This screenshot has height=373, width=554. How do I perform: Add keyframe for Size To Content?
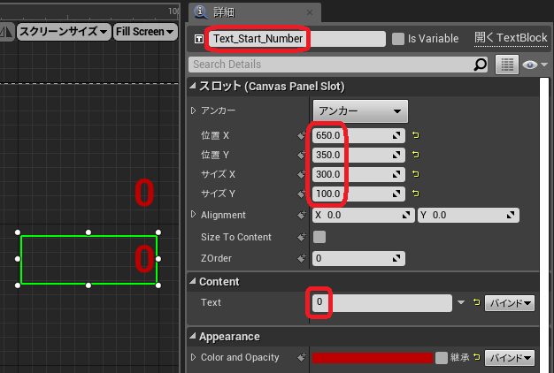(x=302, y=237)
